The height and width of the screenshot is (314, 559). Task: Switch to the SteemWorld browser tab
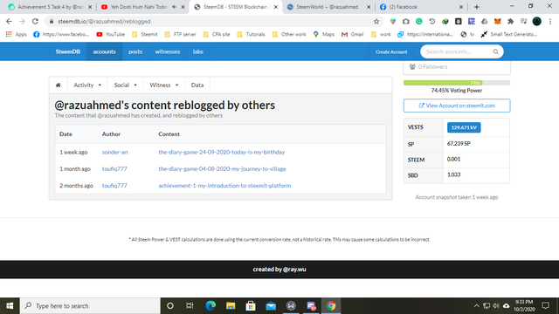pyautogui.click(x=328, y=7)
